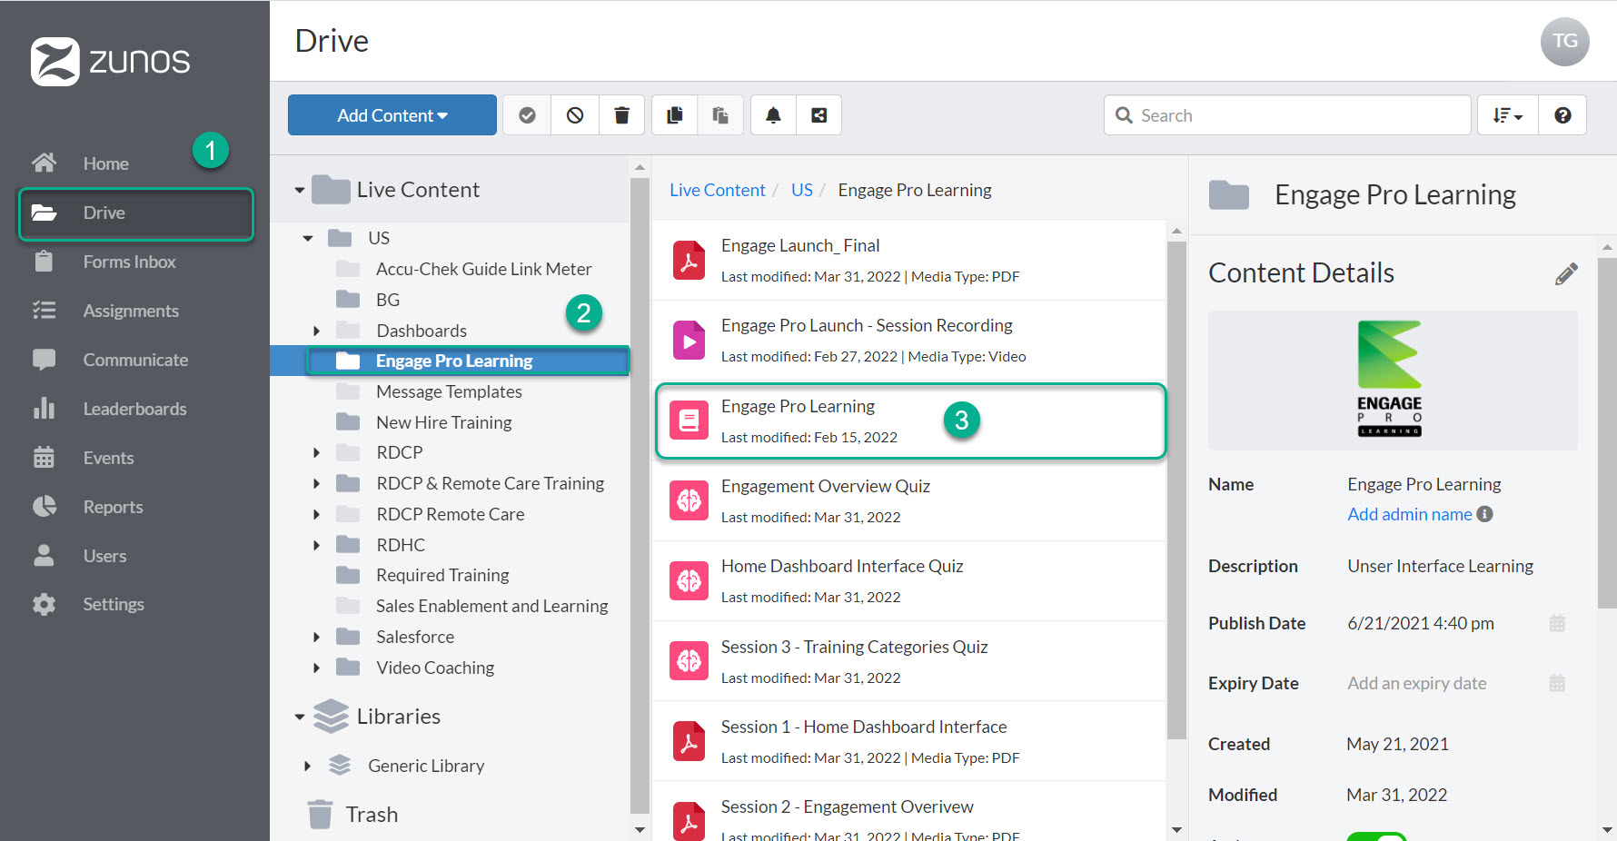1617x841 pixels.
Task: Expand the Video Coaching folder
Action: click(316, 668)
